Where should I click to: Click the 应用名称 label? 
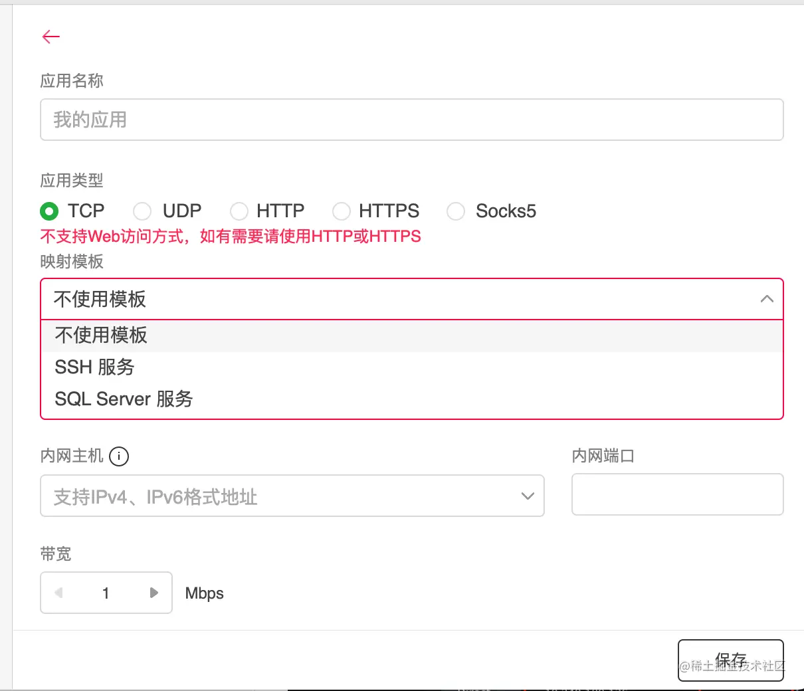coord(72,81)
